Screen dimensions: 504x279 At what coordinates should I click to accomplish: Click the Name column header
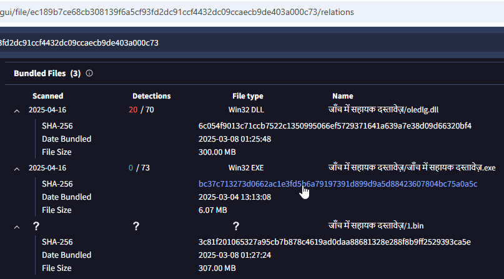click(343, 95)
